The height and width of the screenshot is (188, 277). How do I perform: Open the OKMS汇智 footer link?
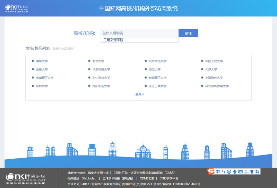pos(147,178)
